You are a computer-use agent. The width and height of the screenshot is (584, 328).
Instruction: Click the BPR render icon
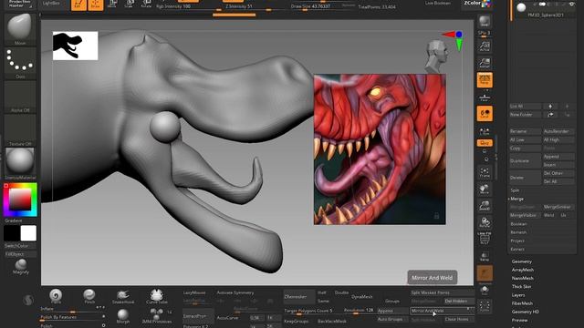pyautogui.click(x=485, y=21)
